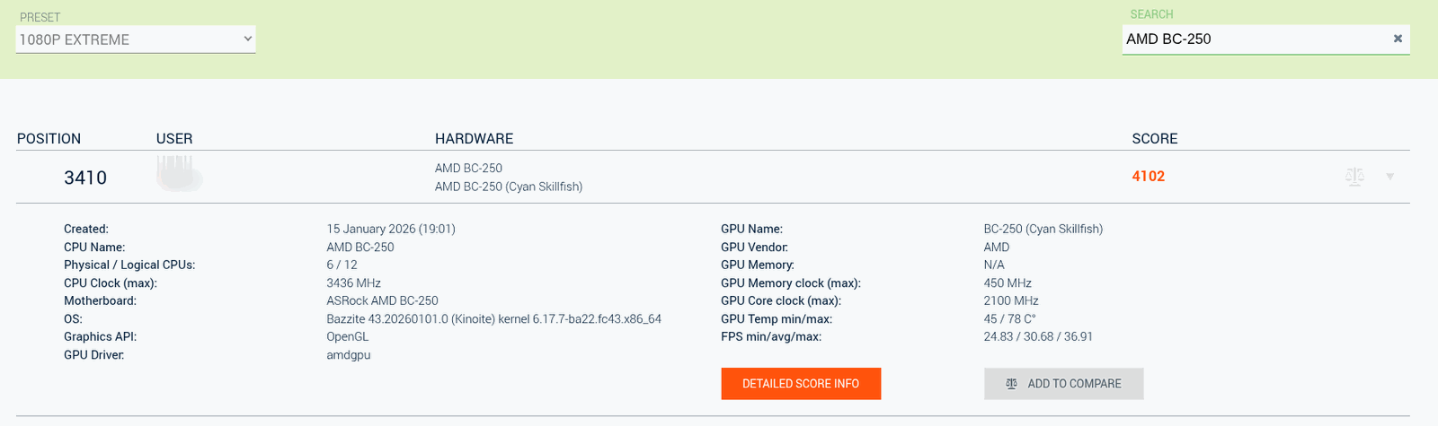Open the 1080P EXTREME preset dropdown

pos(136,39)
